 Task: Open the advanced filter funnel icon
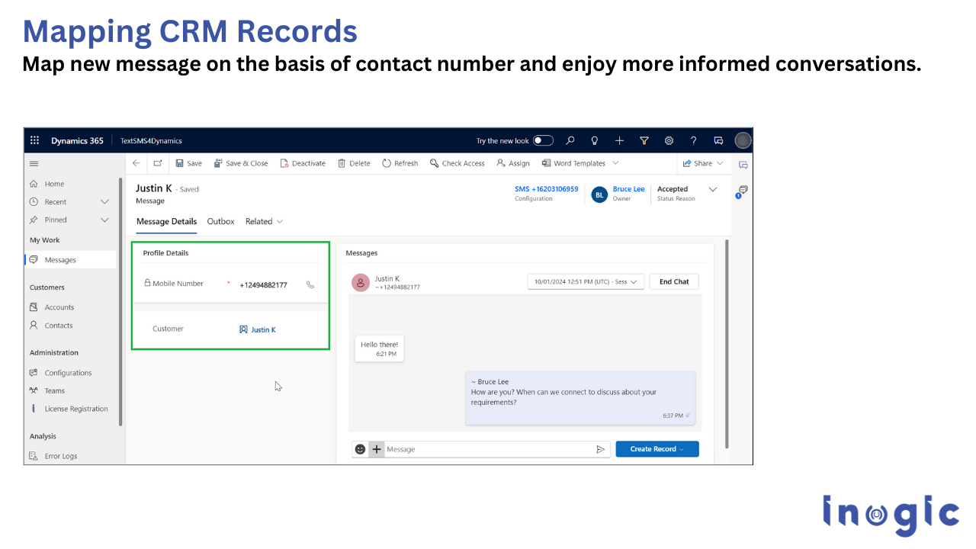coord(644,140)
